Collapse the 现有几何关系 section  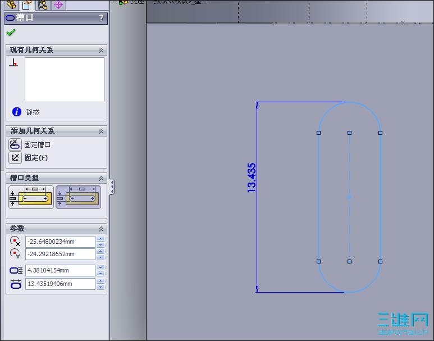101,51
